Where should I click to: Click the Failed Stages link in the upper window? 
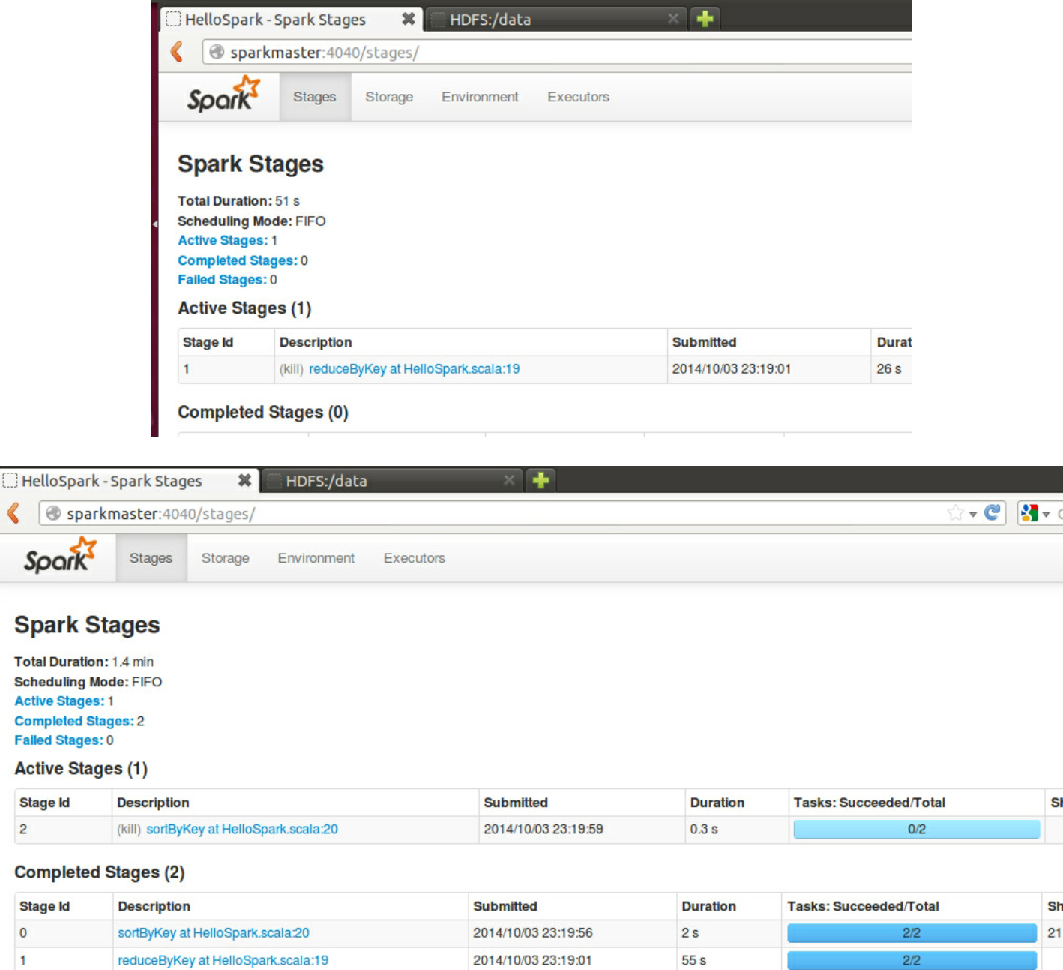point(222,280)
